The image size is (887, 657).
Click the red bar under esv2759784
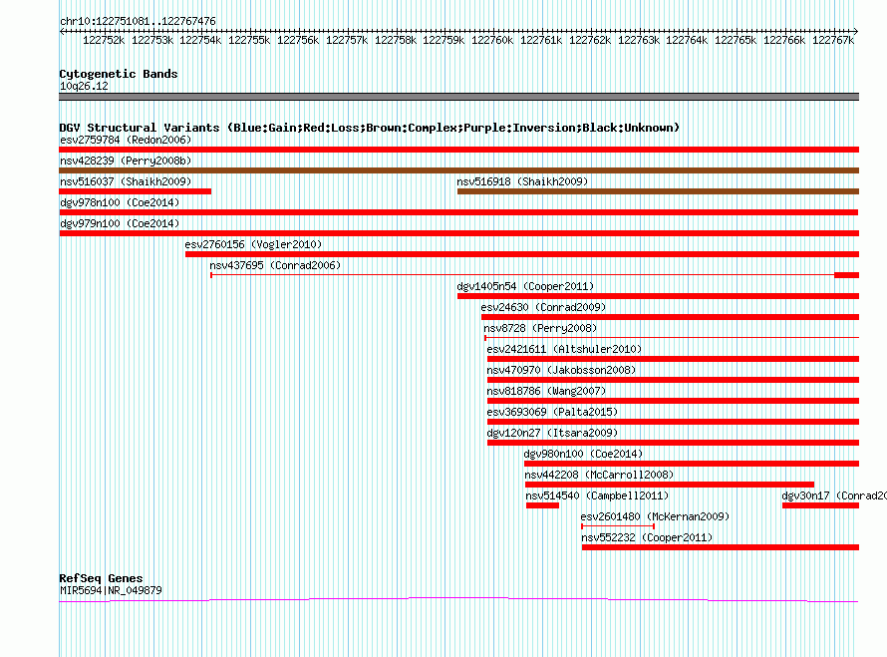point(458,150)
